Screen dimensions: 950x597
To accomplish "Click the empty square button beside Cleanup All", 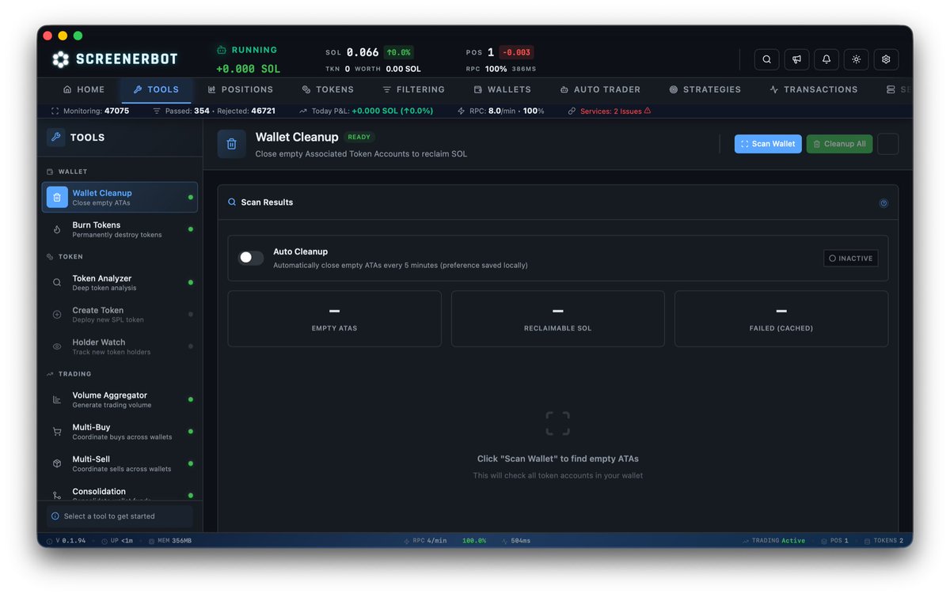I will [888, 144].
